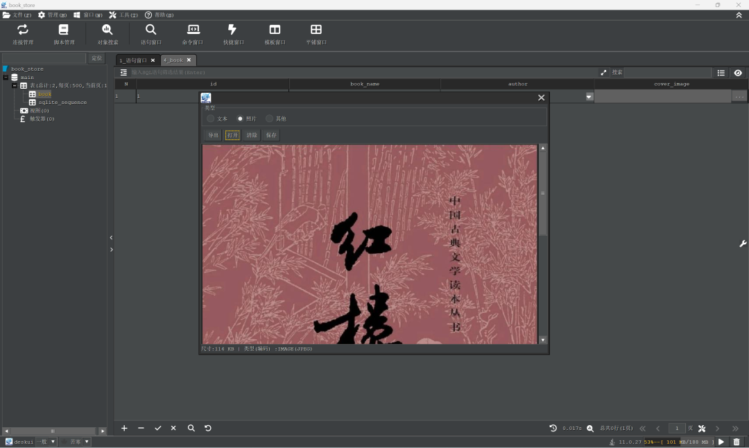This screenshot has height=448, width=749.
Task: Close the image viewer dialog
Action: [x=541, y=97]
